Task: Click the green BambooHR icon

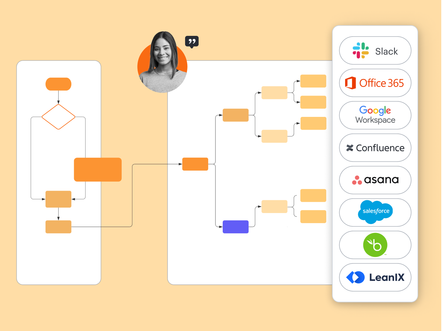Action: [375, 245]
